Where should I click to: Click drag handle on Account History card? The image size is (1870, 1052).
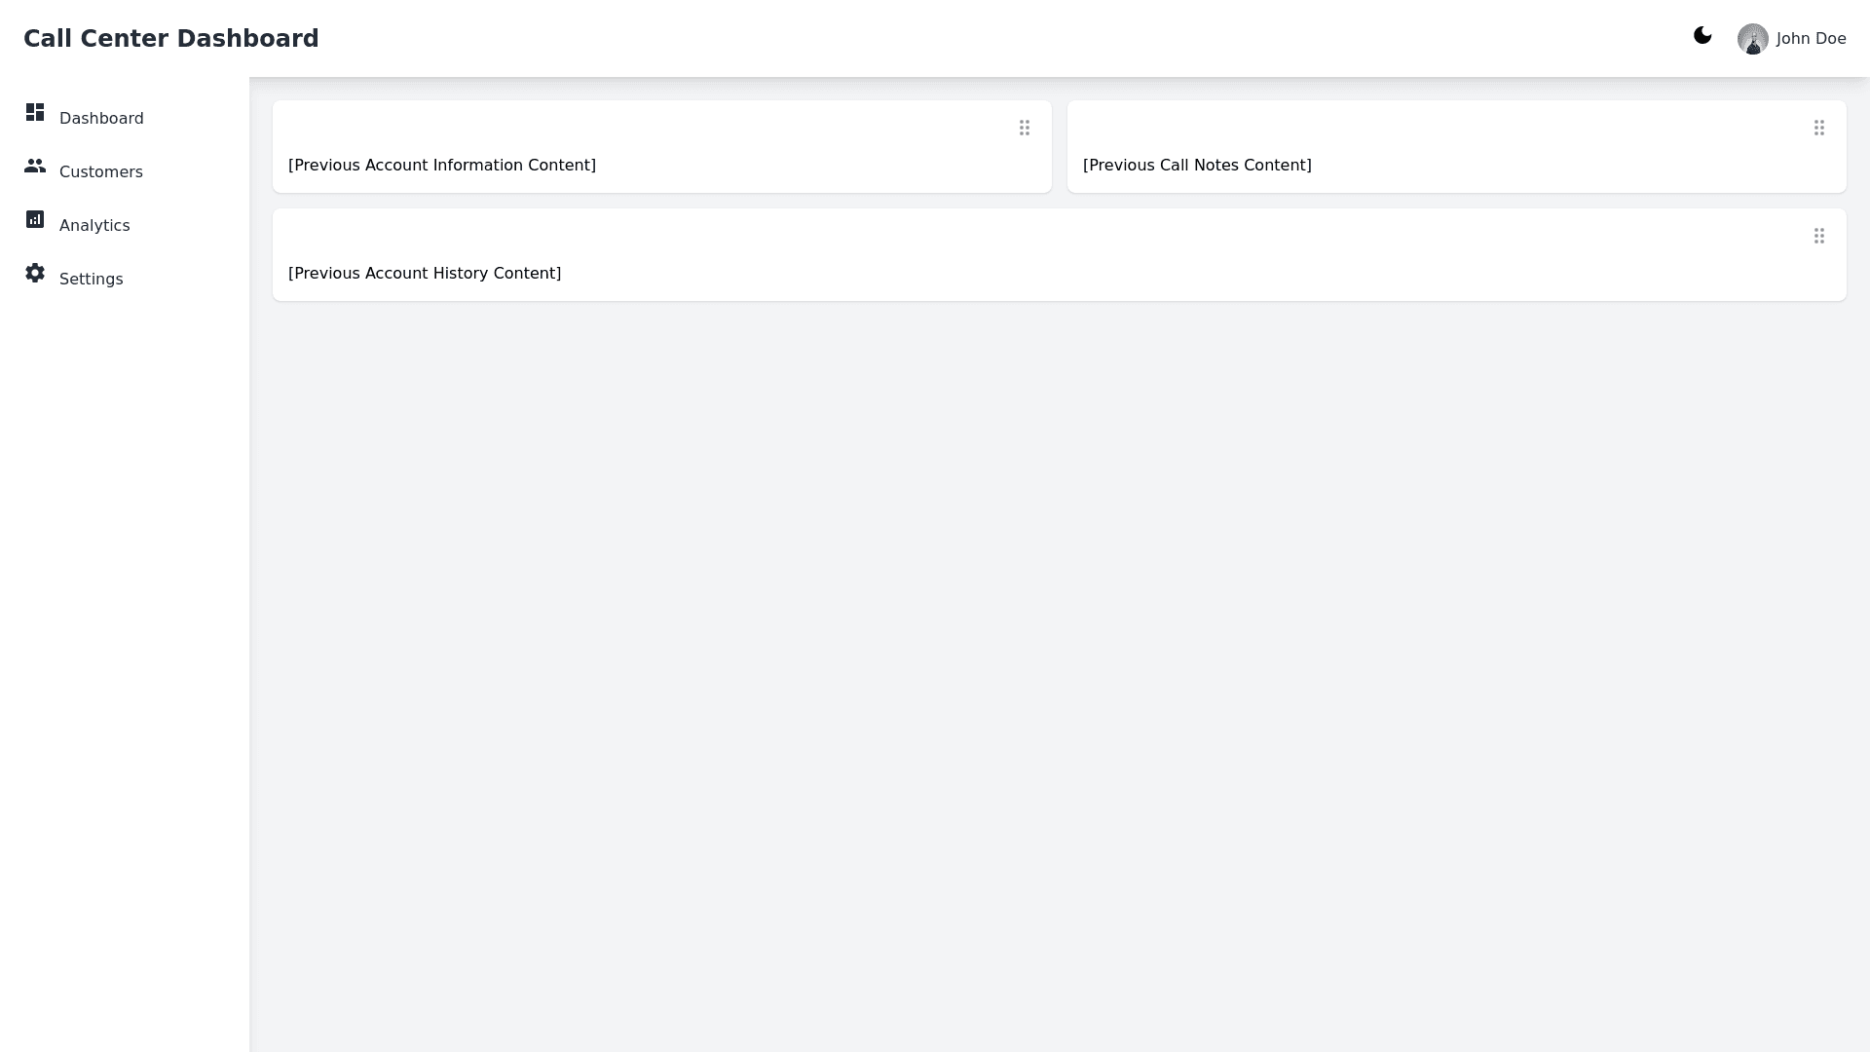[x=1819, y=237]
